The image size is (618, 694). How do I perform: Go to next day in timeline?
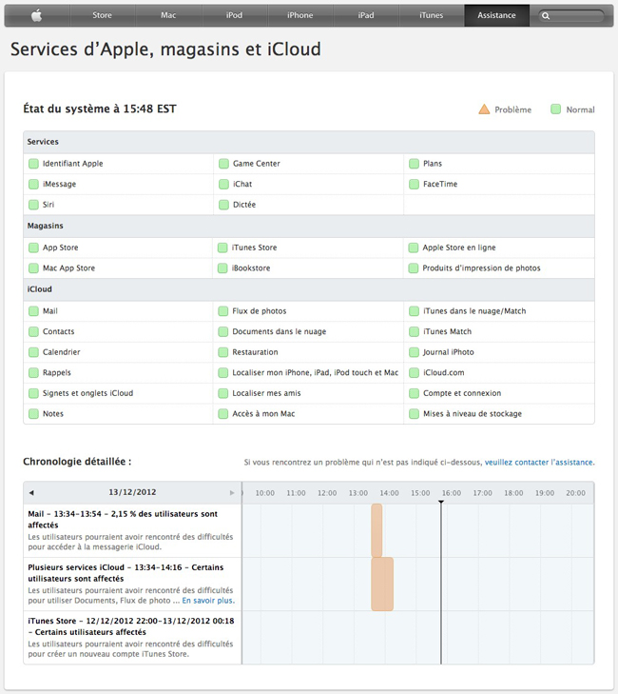coord(232,492)
